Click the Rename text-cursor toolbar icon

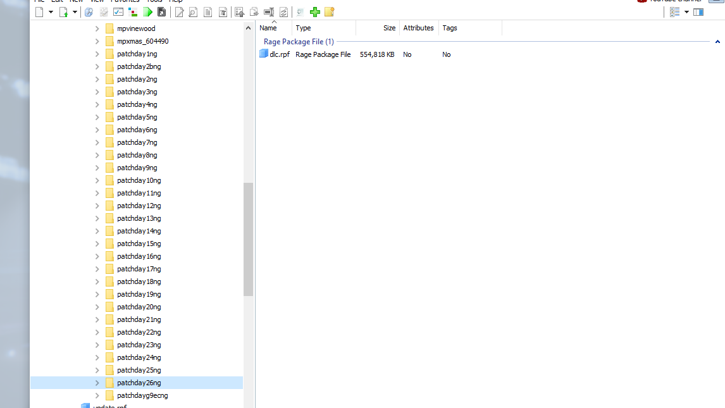coord(269,12)
